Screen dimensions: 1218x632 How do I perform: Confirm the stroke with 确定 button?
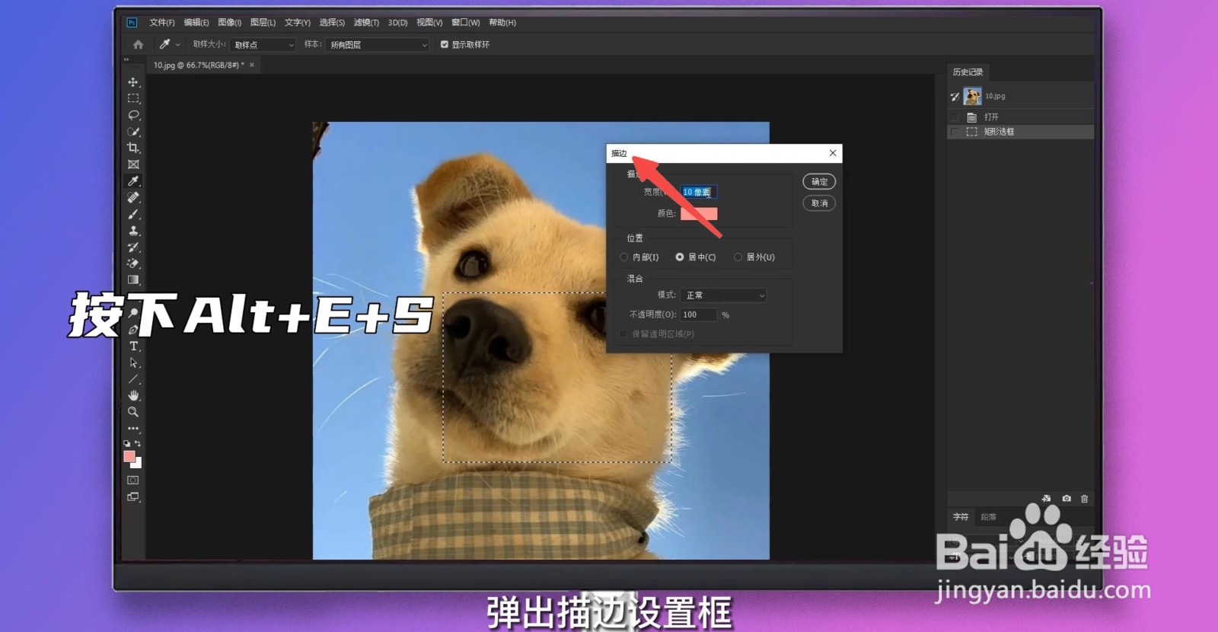(x=819, y=182)
